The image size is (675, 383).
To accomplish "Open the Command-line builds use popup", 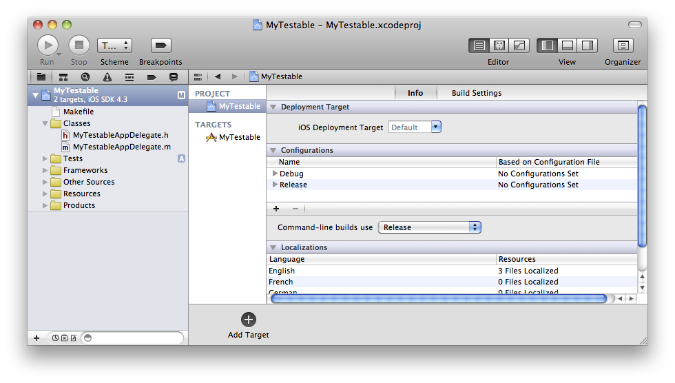I will [x=430, y=227].
